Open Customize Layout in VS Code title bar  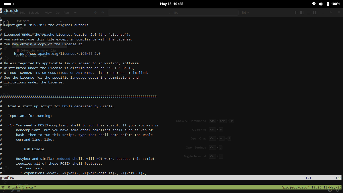(x=296, y=13)
